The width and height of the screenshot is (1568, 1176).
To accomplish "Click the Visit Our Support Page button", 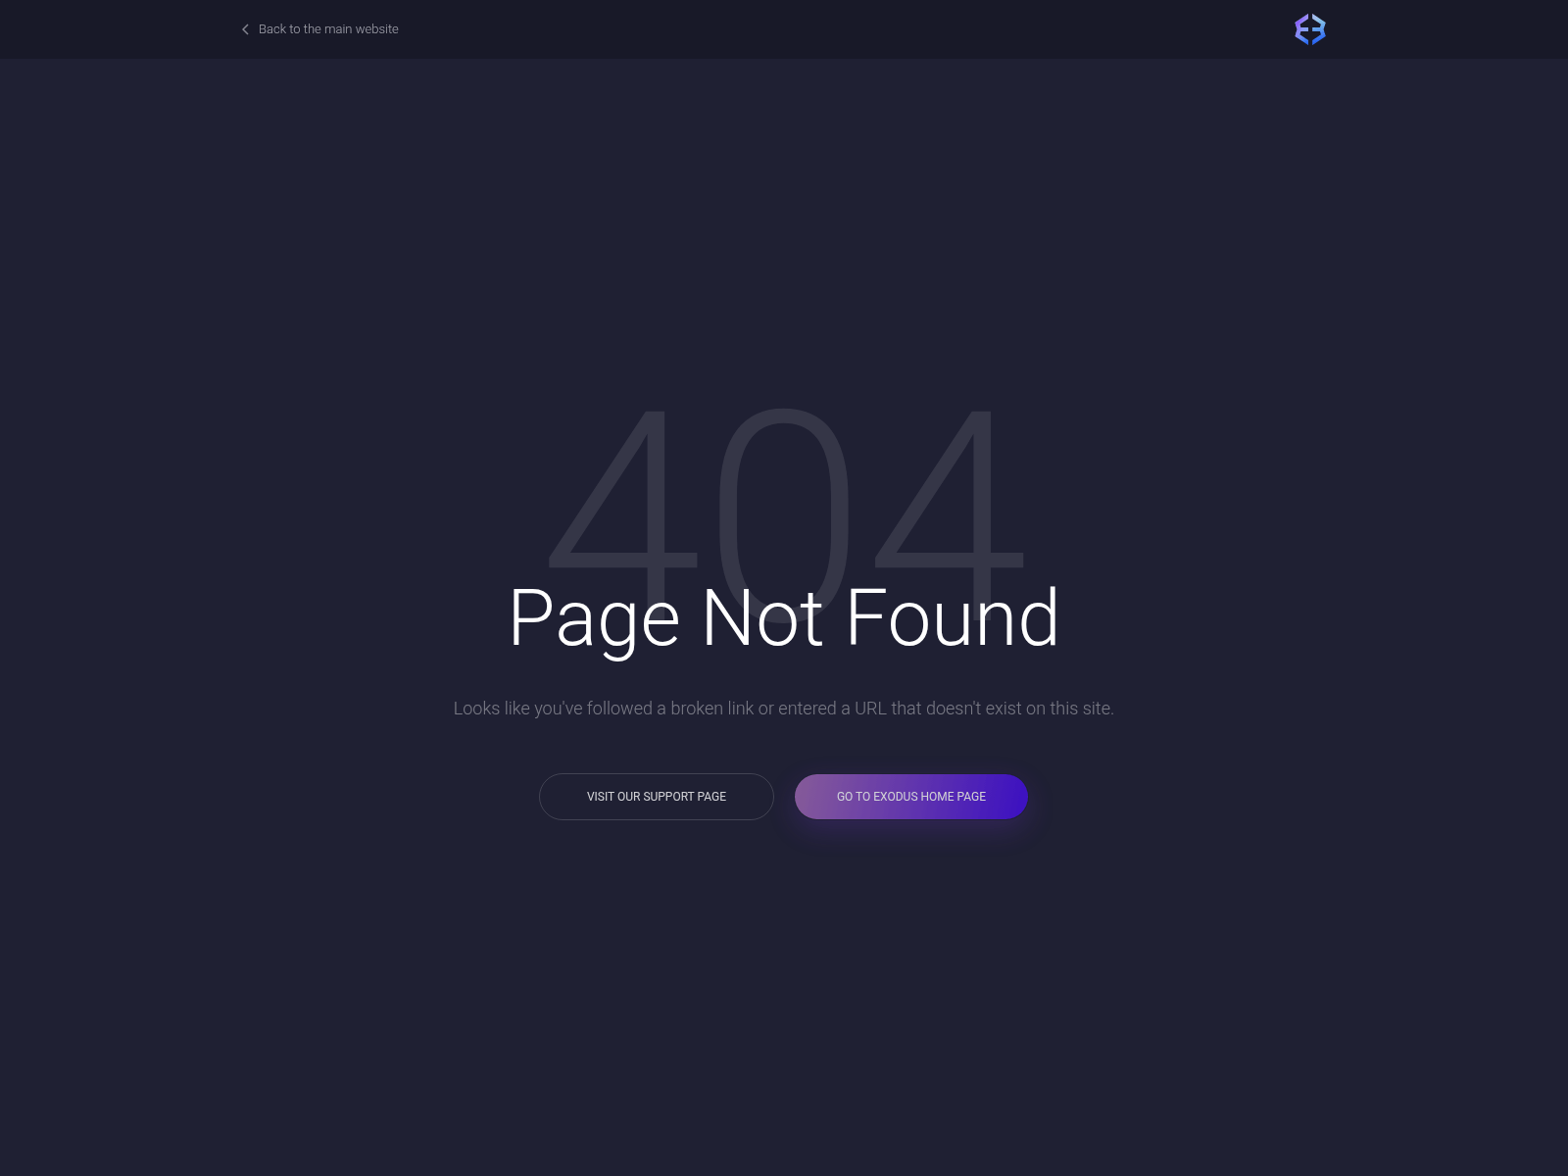I will tap(657, 797).
